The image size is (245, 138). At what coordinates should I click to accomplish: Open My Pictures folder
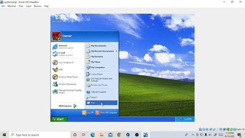tap(101, 56)
